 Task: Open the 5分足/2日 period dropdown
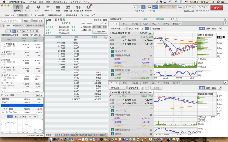pos(118,88)
